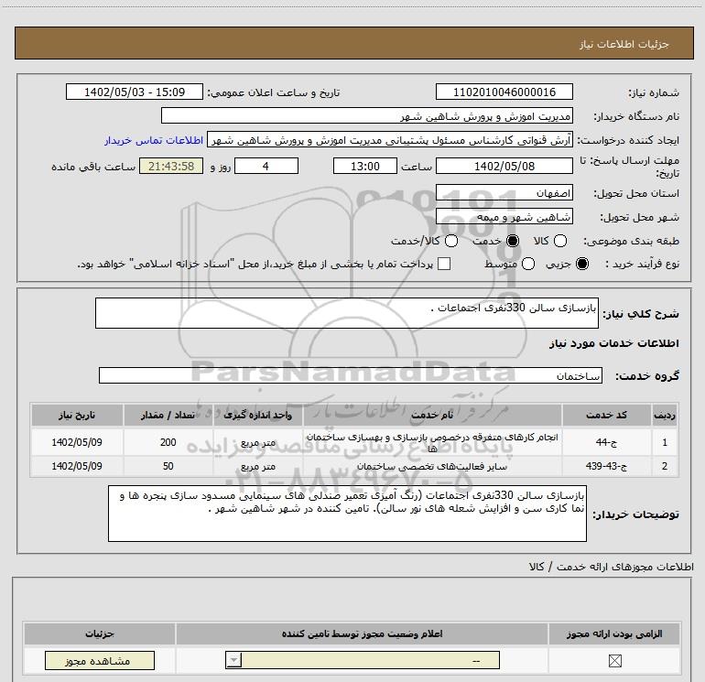Click the شماره نیاز field 1102010046000016
This screenshot has width=705, height=682.
click(504, 92)
